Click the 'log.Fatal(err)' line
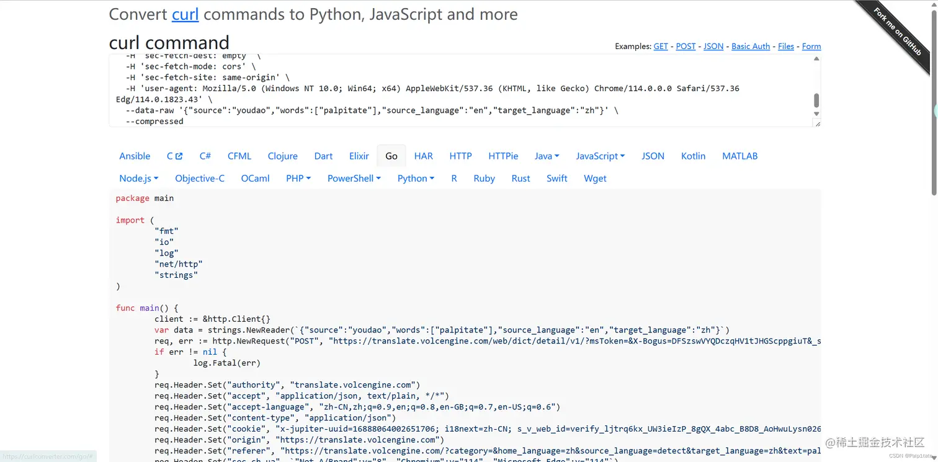938x462 pixels. click(227, 363)
